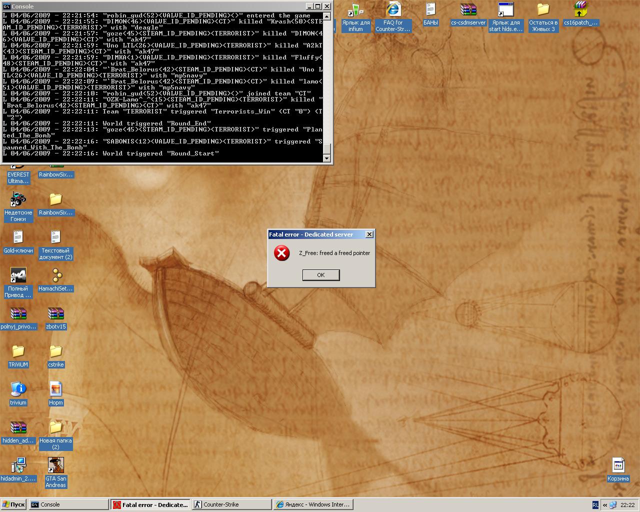Select the 'Текстовый документ (2)' file icon
The image size is (640, 512).
[55, 245]
